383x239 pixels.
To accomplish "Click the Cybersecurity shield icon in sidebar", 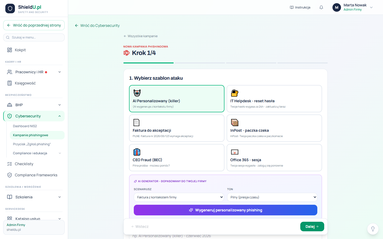I will pos(10,116).
